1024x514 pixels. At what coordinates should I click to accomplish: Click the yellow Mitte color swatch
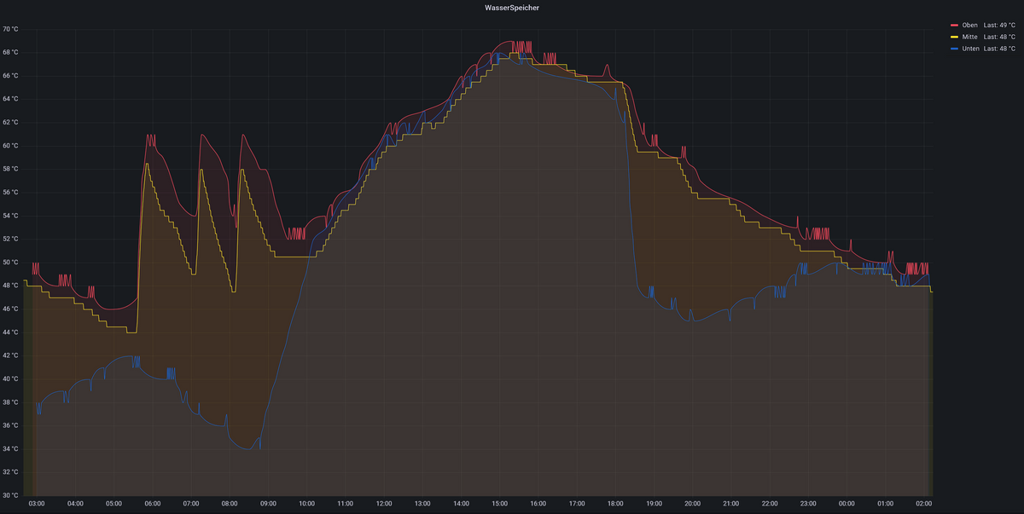[955, 38]
